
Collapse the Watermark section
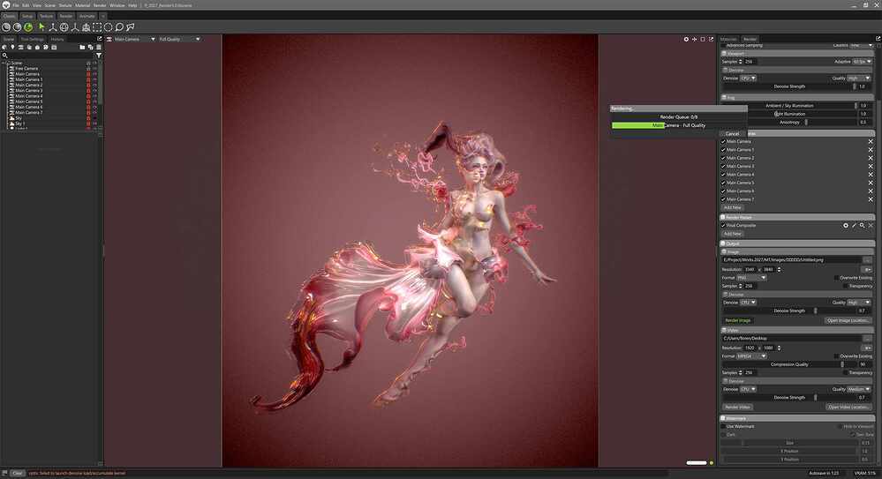click(x=723, y=418)
